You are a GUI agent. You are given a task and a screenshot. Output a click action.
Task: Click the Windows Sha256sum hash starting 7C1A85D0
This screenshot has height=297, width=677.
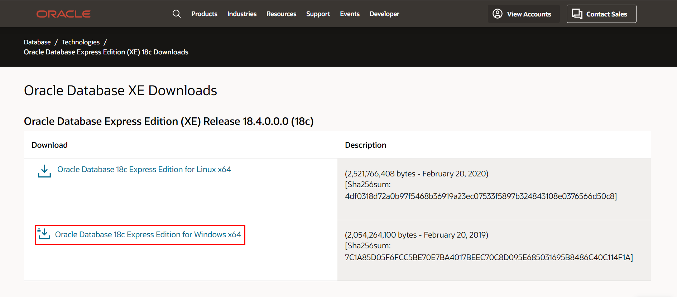point(489,257)
